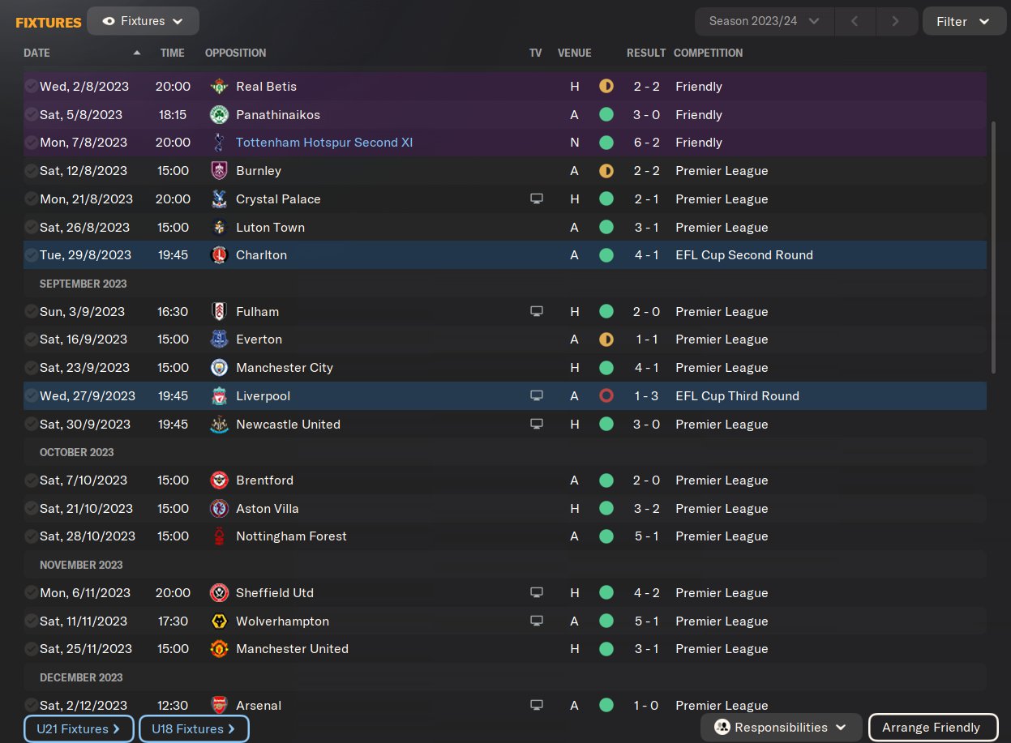Expand the Filter dropdown
Viewport: 1011px width, 743px height.
[962, 21]
